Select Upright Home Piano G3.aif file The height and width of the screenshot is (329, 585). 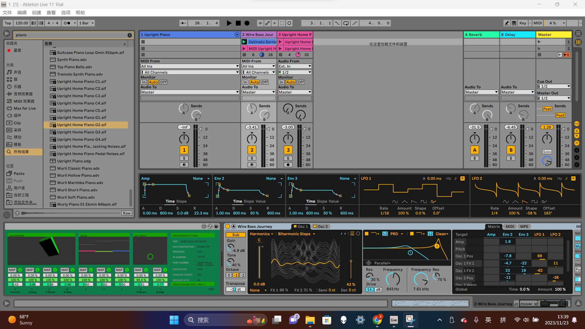(x=81, y=132)
